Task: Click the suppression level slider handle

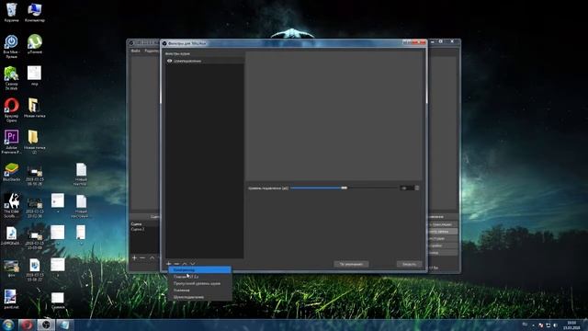Action: coord(344,188)
